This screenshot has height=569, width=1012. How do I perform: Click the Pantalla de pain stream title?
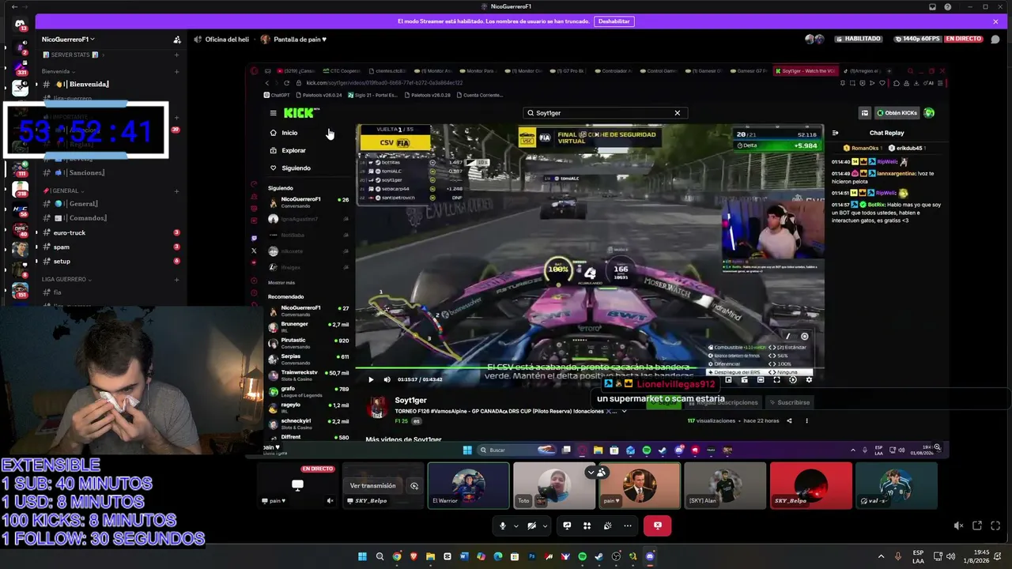[300, 40]
